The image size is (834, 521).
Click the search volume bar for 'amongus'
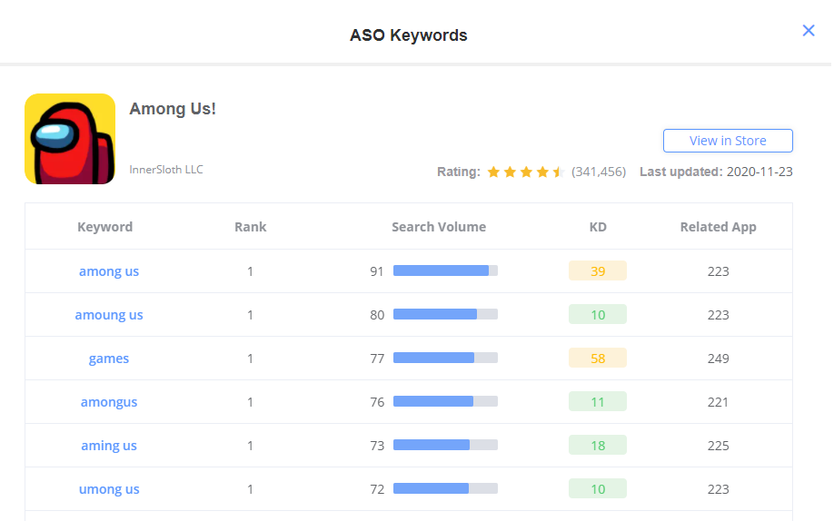coord(445,401)
